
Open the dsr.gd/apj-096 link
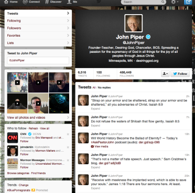(149, 142)
